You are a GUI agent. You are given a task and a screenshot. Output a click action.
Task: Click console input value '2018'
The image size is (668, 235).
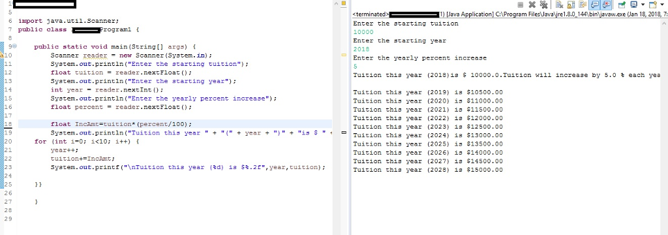(x=361, y=50)
